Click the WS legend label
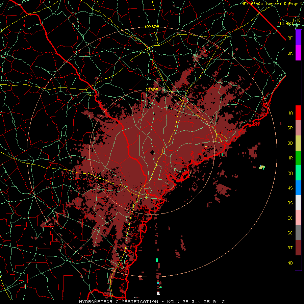Screen dimensions: 304x304 tap(290, 188)
